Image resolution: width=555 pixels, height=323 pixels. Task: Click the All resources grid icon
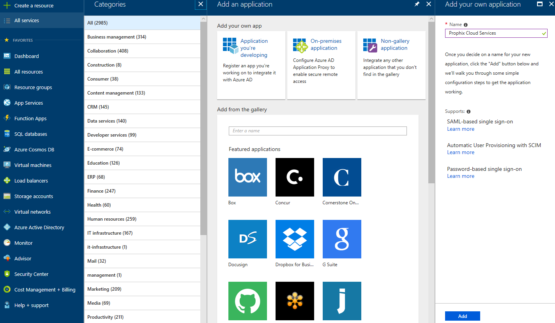tap(7, 72)
